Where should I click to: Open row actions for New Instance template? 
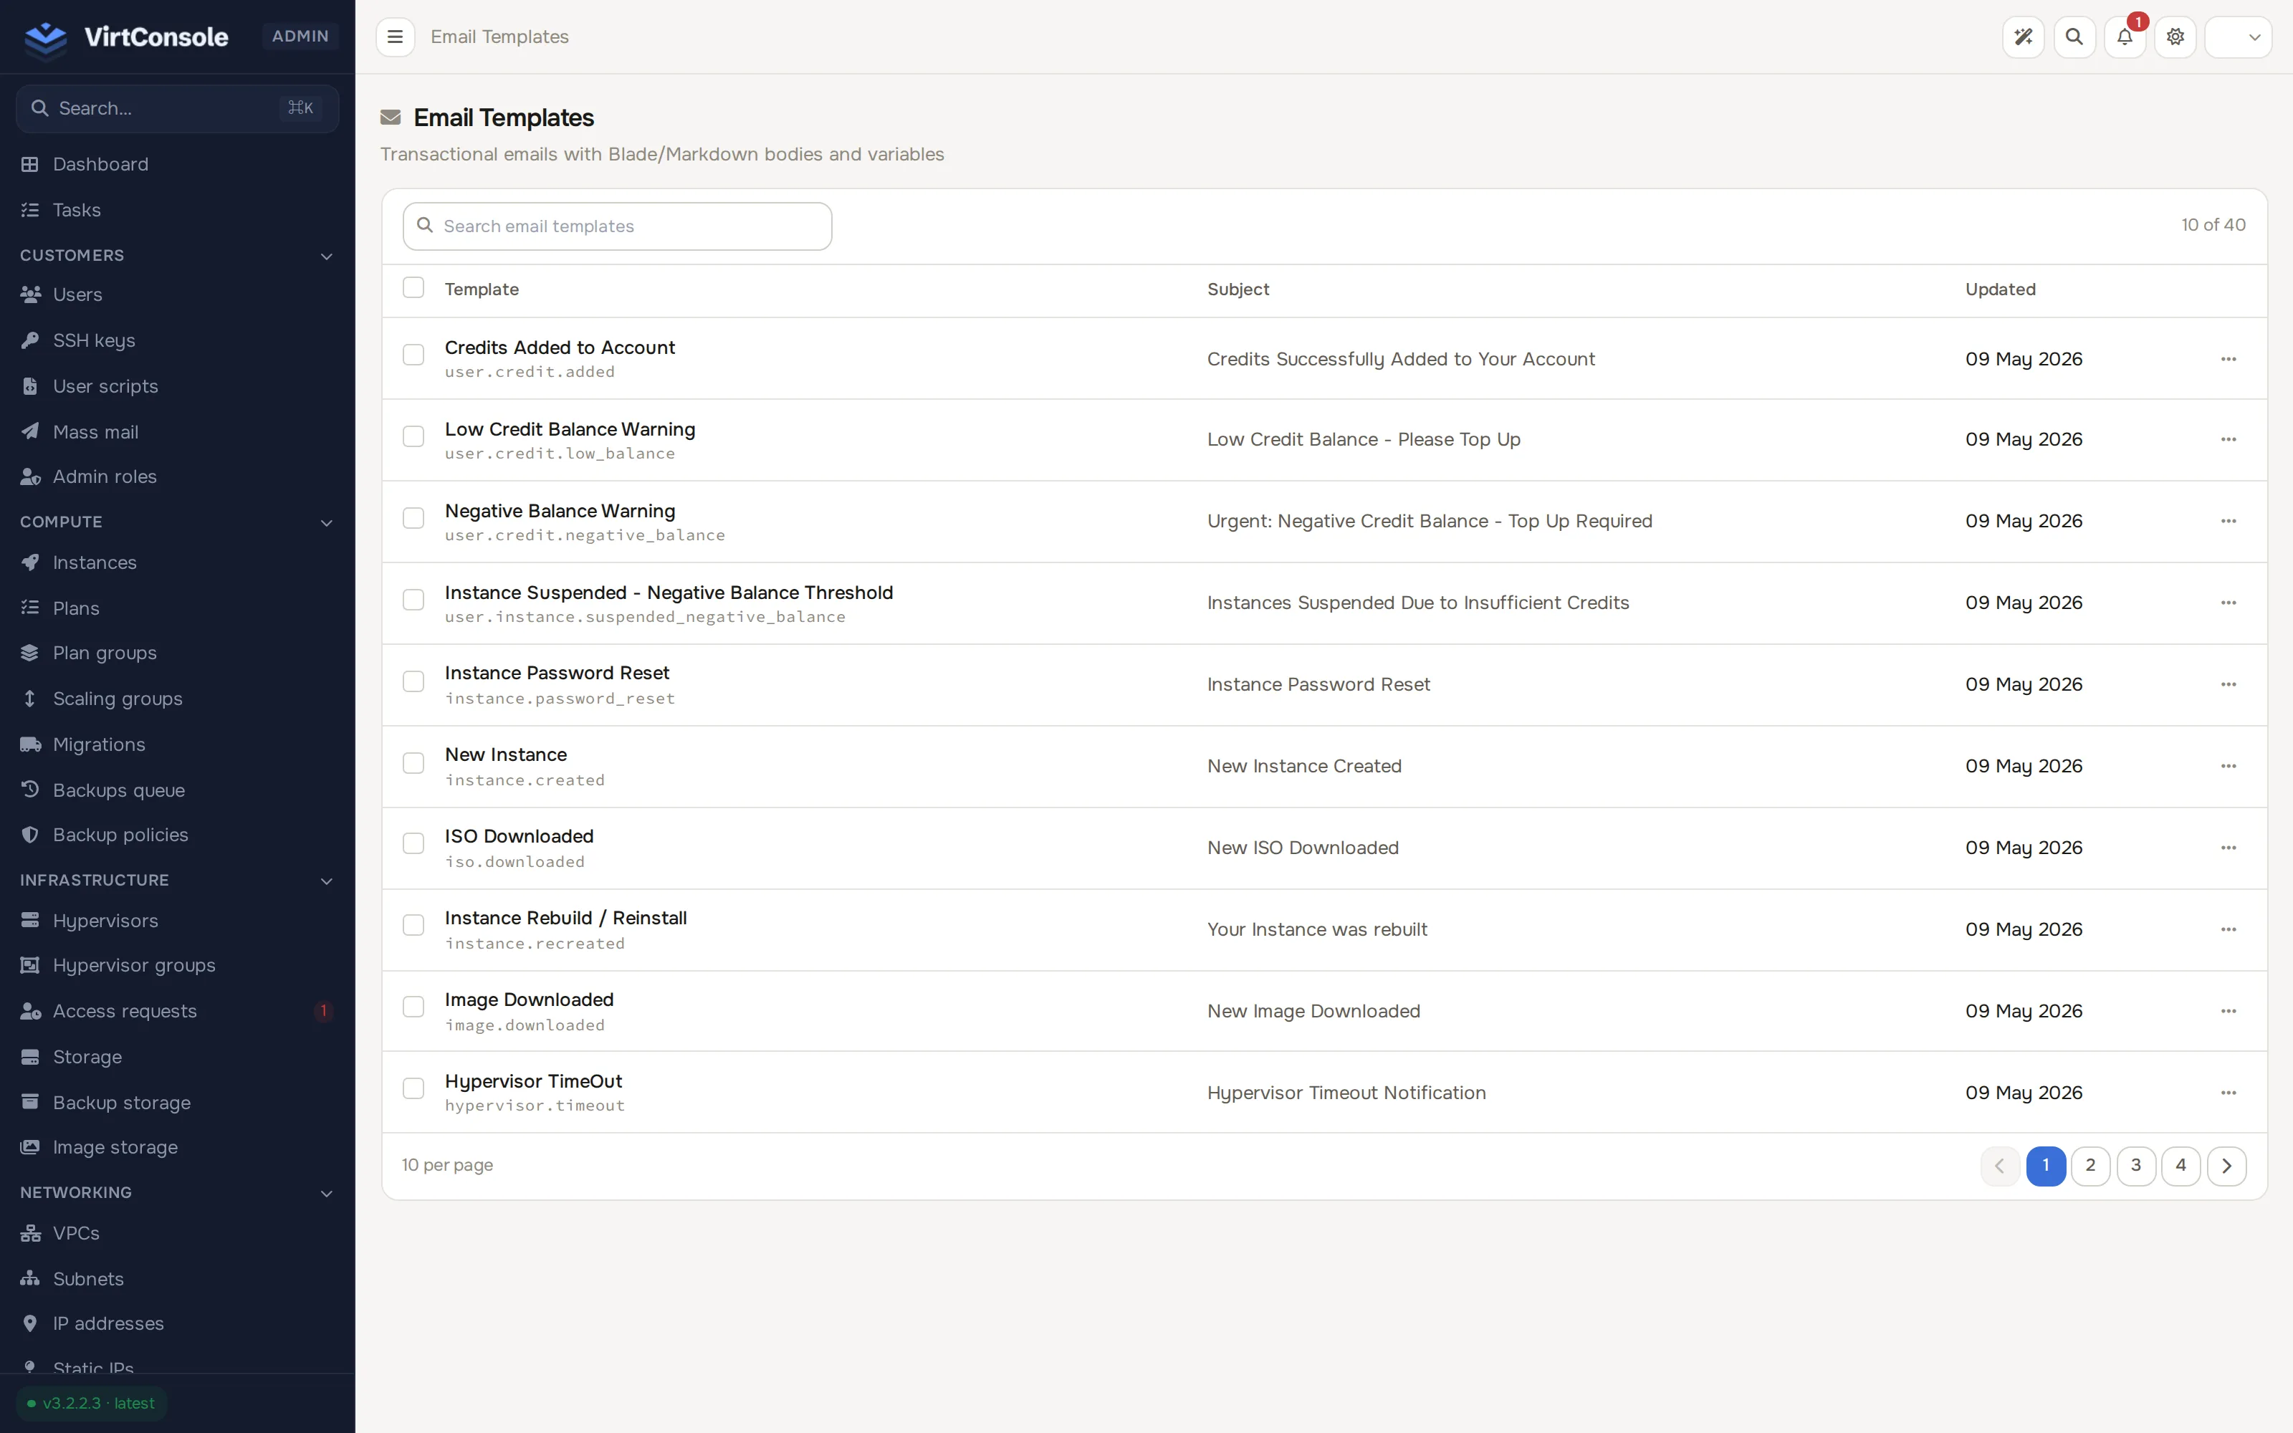(2228, 766)
